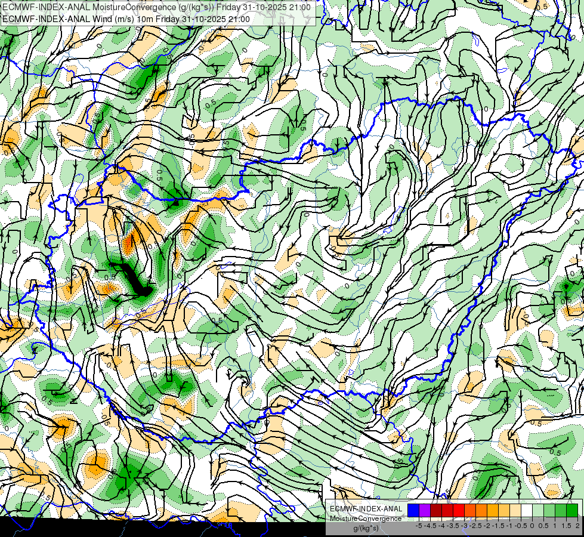The image size is (584, 537).
Task: Pick the red-orange swatch between -3 and -2.5
Action: click(470, 510)
